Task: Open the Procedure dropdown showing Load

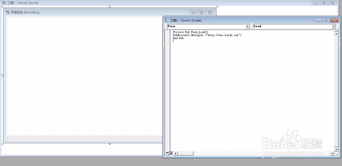Action: (x=294, y=26)
